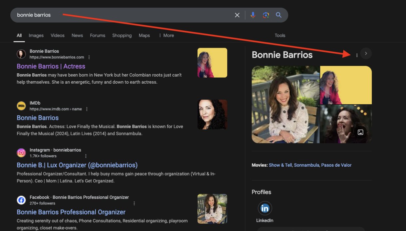406x231 pixels.
Task: Open surprised woman knowledge panel photo
Action: [x=346, y=124]
